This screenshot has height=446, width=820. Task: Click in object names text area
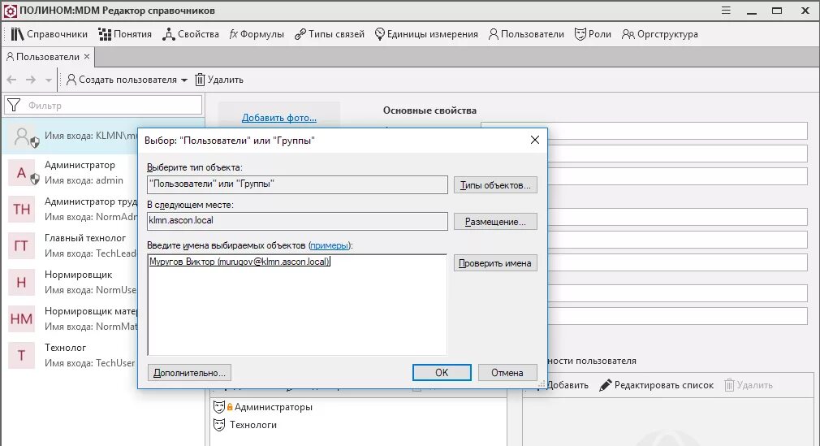pos(297,305)
